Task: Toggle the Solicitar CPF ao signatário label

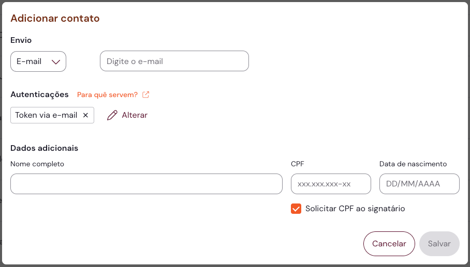Action: tap(355, 209)
